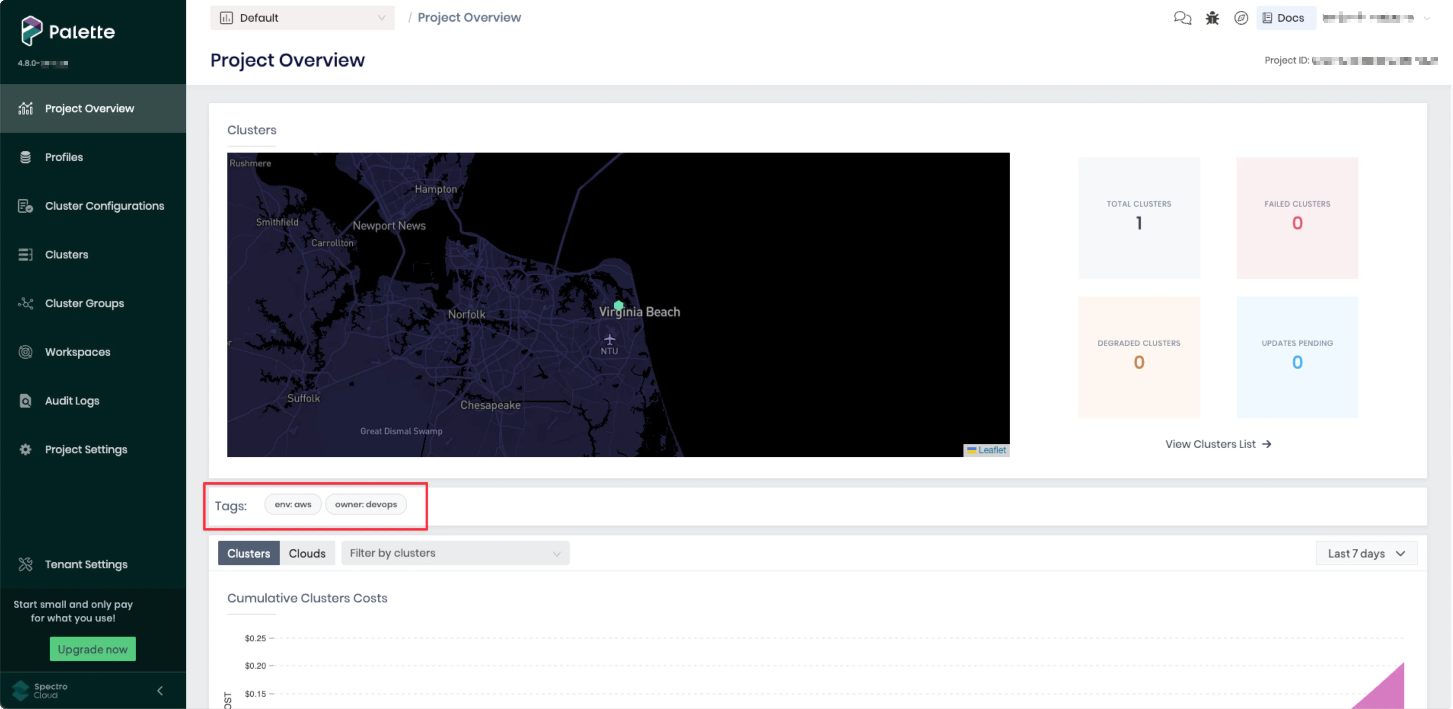Click the cluster marker near Virginia Beach

619,305
